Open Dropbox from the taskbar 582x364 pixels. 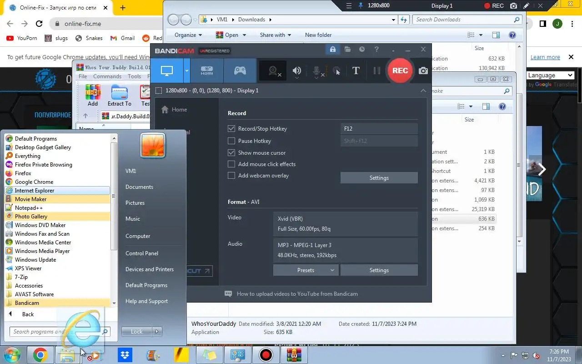125,355
